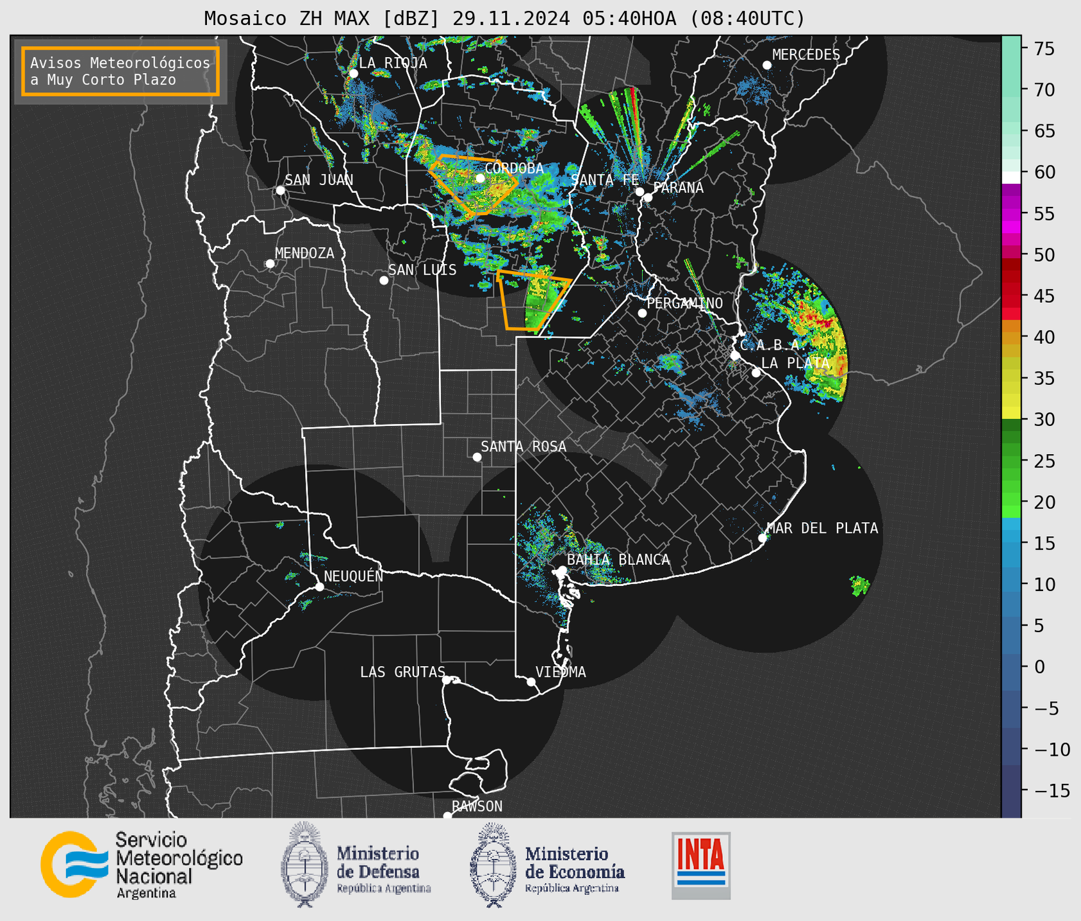The width and height of the screenshot is (1081, 921).
Task: Click the PARANA city marker dot
Action: 648,197
